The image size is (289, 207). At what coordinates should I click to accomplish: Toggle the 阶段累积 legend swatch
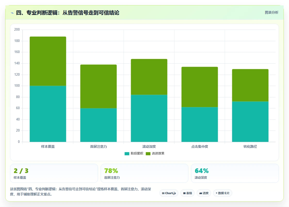pos(127,153)
